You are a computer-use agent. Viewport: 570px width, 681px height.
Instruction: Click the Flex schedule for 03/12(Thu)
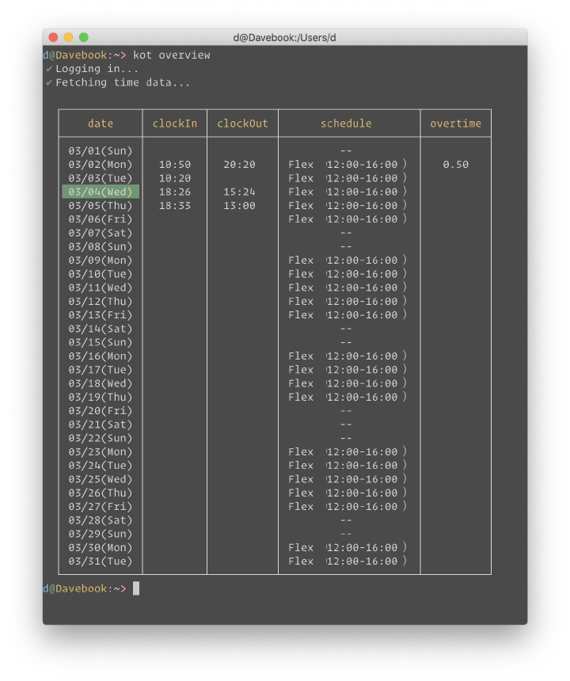click(348, 302)
